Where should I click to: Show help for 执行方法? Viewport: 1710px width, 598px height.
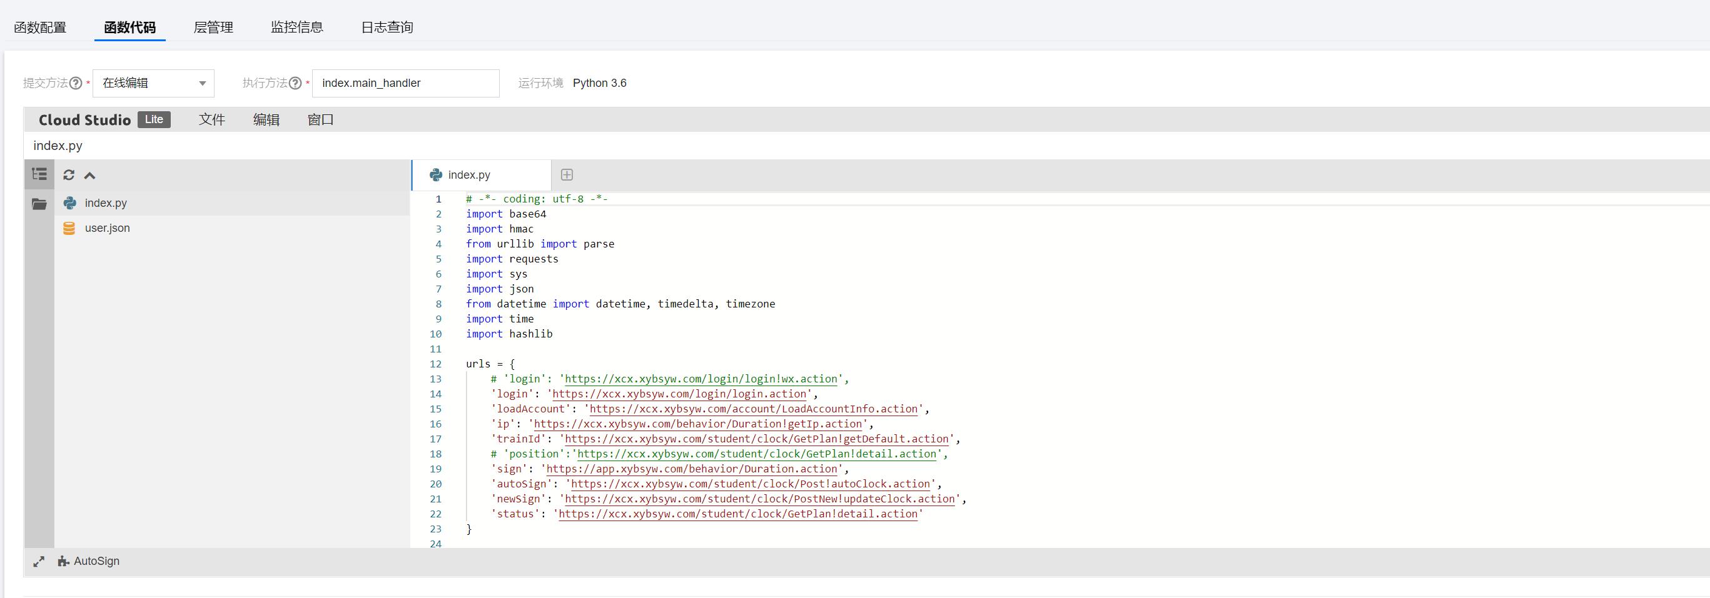(x=295, y=83)
